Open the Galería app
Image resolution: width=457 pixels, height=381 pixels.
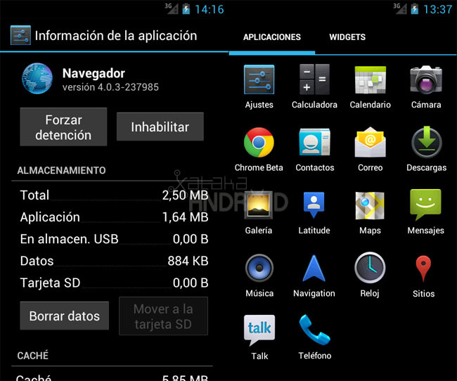click(x=259, y=212)
